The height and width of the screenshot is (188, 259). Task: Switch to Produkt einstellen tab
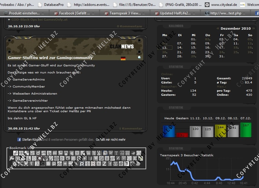click(24, 13)
